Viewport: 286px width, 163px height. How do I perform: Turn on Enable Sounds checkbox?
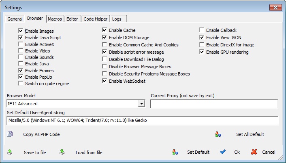click(x=21, y=57)
